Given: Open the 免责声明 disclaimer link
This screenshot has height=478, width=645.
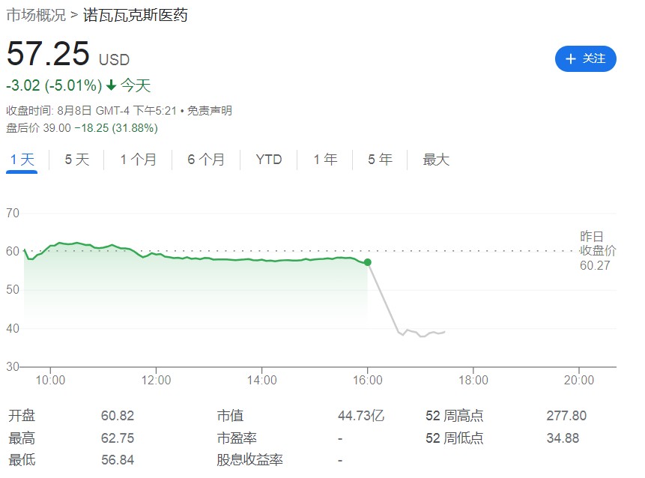Looking at the screenshot, I should (x=209, y=111).
